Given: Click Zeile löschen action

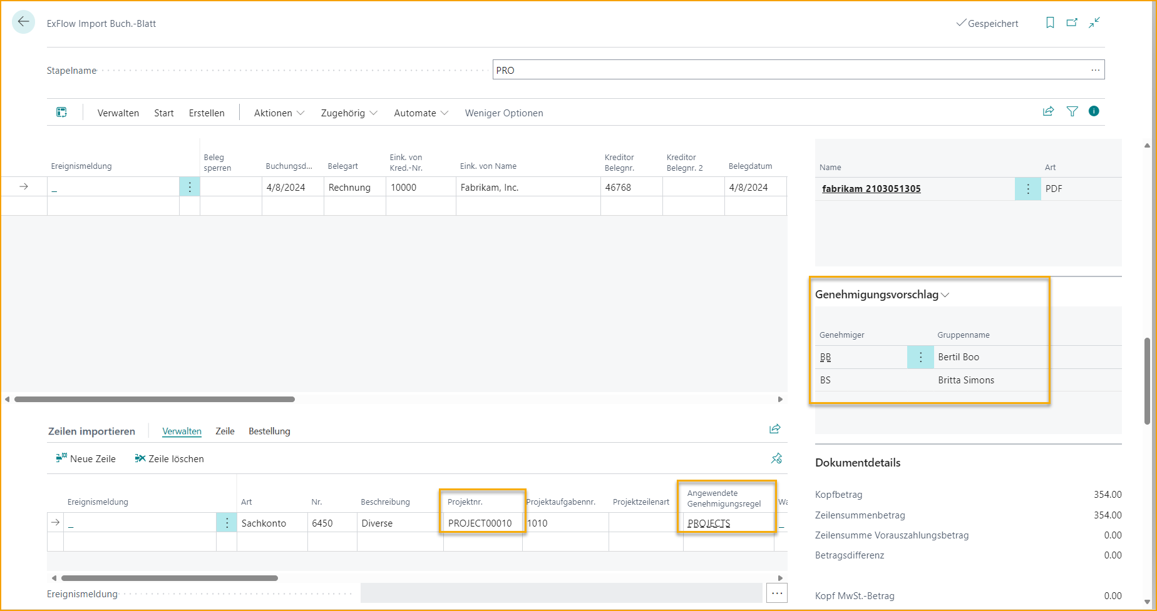Looking at the screenshot, I should click(x=169, y=458).
